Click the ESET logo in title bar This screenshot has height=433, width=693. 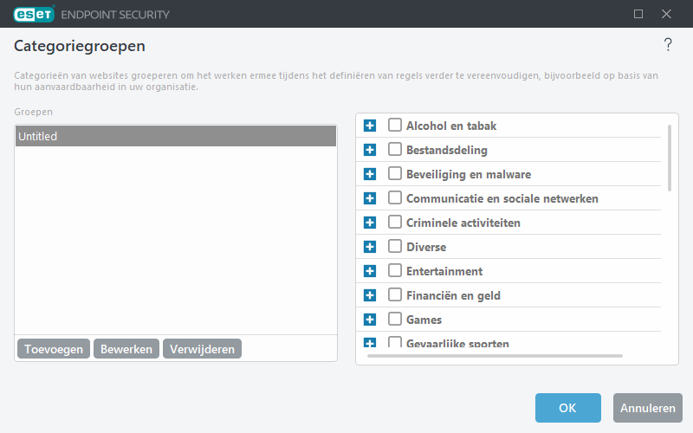tap(34, 14)
